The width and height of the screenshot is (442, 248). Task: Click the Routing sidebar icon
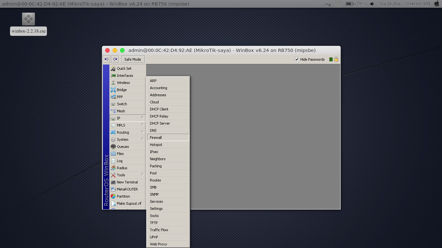tap(113, 132)
